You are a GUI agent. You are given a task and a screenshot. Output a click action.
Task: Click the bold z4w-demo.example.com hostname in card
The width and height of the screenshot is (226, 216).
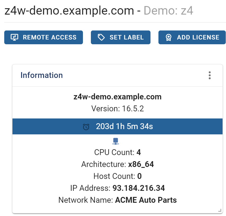[x=117, y=97]
